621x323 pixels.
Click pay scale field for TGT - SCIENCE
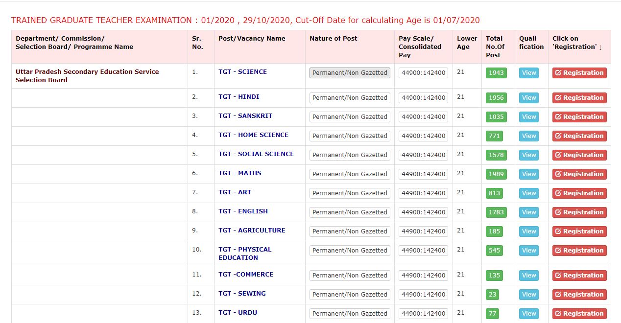(423, 73)
